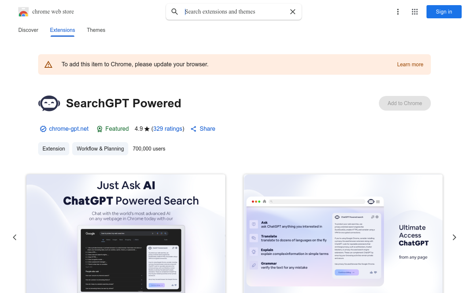Viewport: 469px width, 293px height.
Task: Visit the chrome-gpt.net website
Action: (69, 129)
